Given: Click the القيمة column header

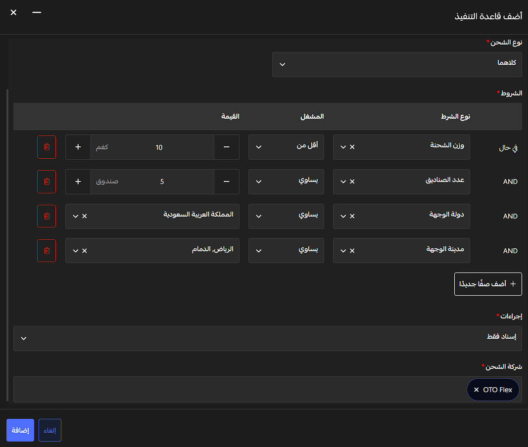Looking at the screenshot, I should tap(230, 117).
